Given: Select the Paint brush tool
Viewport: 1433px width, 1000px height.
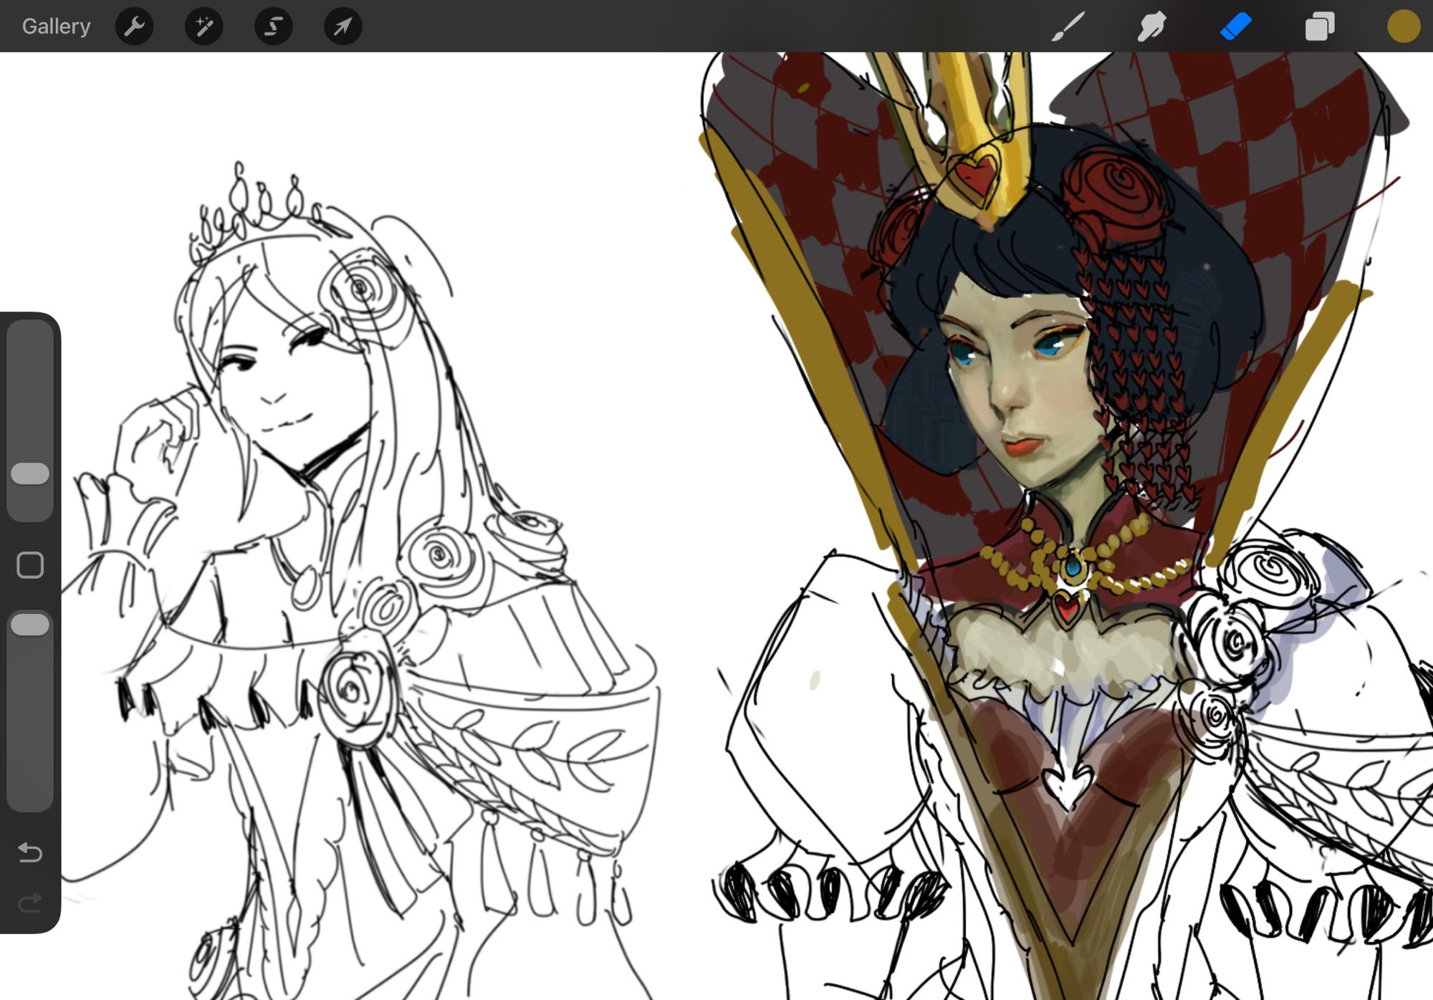Looking at the screenshot, I should [1068, 27].
